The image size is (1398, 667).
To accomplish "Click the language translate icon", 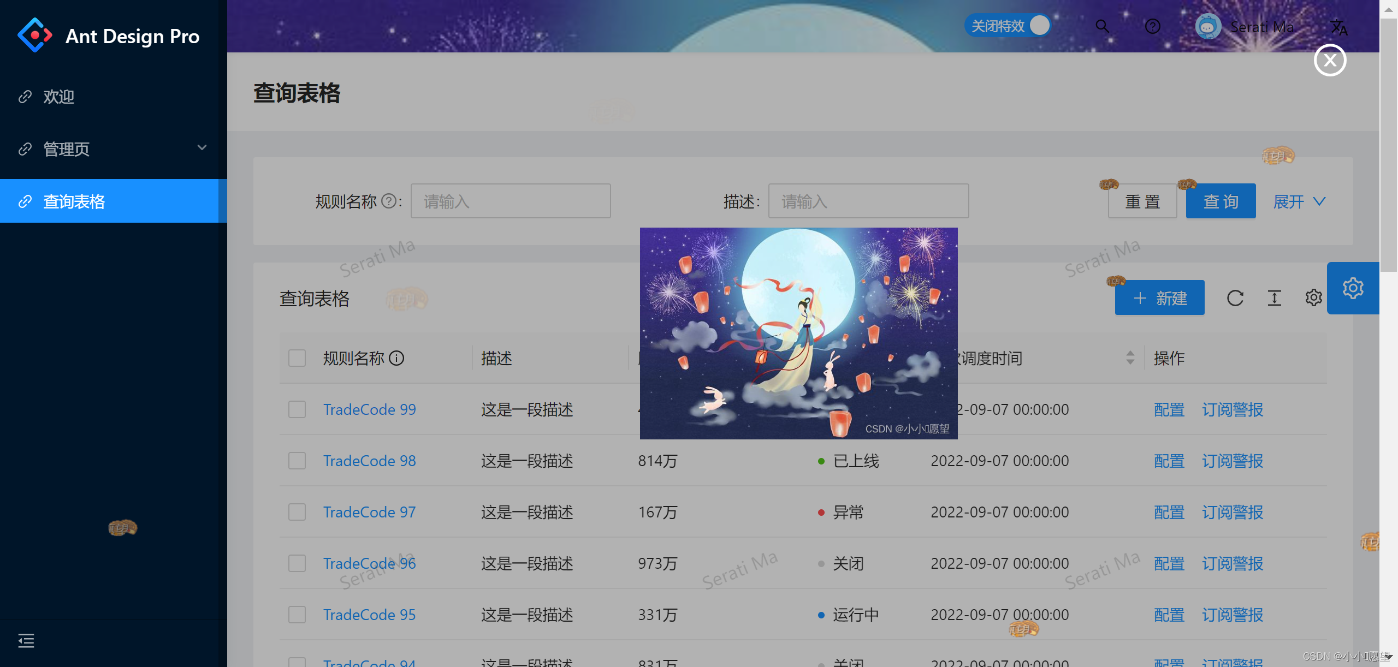I will (1338, 27).
